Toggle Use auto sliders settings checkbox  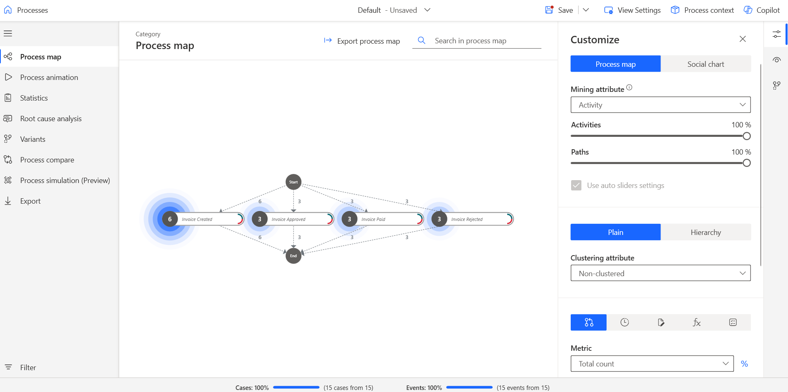click(x=576, y=185)
